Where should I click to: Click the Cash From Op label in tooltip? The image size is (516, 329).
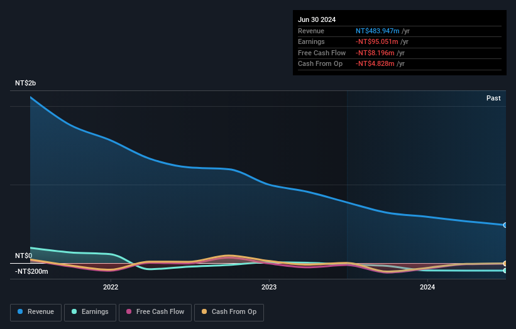pyautogui.click(x=320, y=64)
